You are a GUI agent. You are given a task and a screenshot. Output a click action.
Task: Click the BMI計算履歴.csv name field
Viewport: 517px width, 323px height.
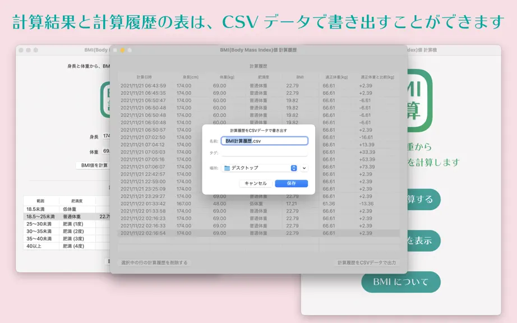pos(265,141)
